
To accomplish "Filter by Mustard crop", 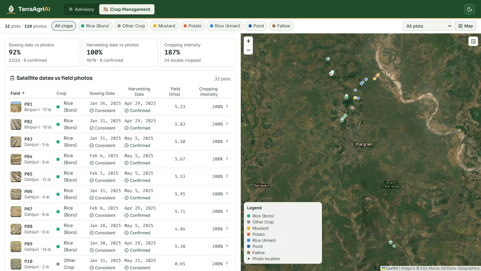I will click(164, 26).
